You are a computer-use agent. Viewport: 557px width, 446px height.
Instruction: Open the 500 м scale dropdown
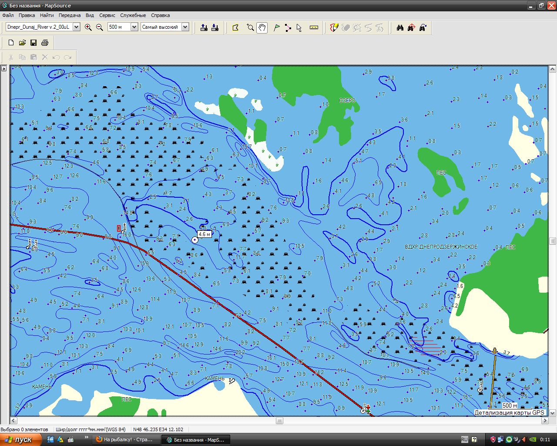(134, 27)
